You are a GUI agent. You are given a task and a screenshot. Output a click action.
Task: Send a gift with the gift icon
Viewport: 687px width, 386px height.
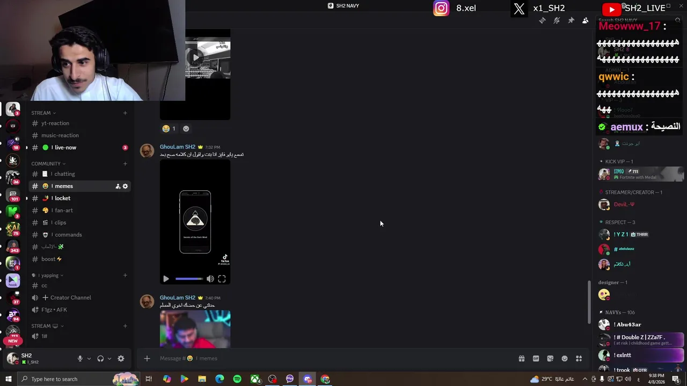click(x=522, y=359)
